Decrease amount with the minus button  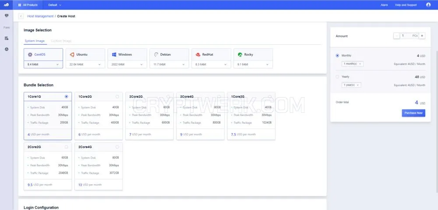(397, 36)
